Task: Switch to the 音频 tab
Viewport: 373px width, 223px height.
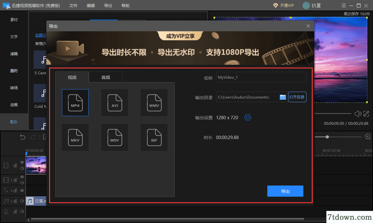Action: tap(106, 77)
